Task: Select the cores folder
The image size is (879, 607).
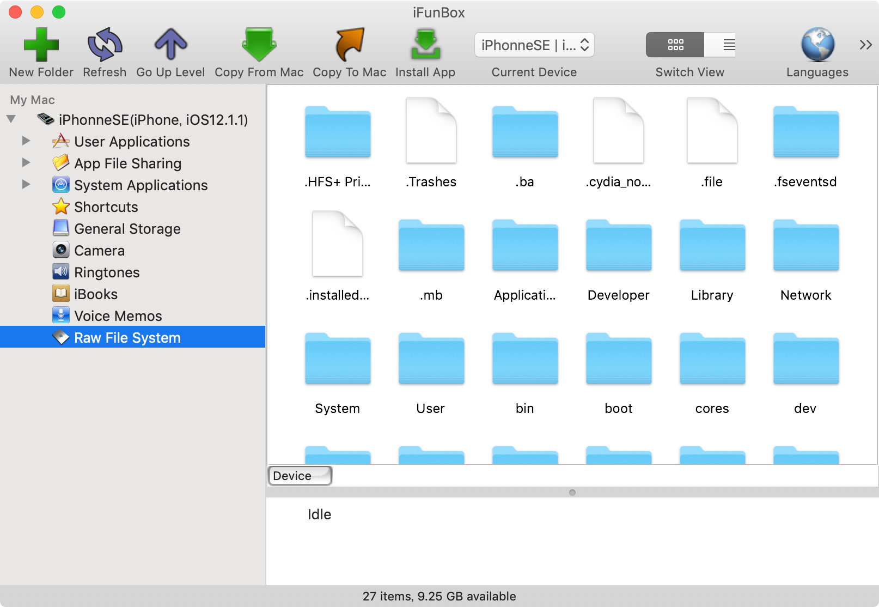Action: [712, 359]
